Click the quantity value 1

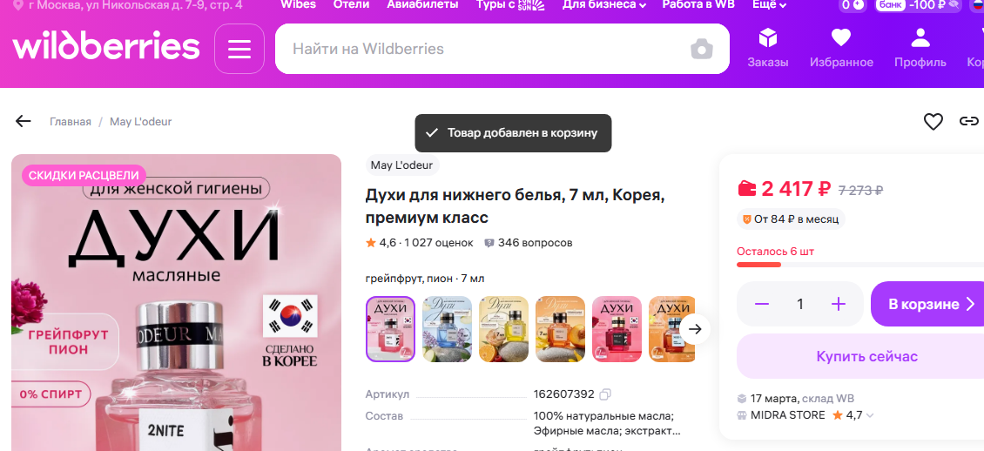coord(800,304)
